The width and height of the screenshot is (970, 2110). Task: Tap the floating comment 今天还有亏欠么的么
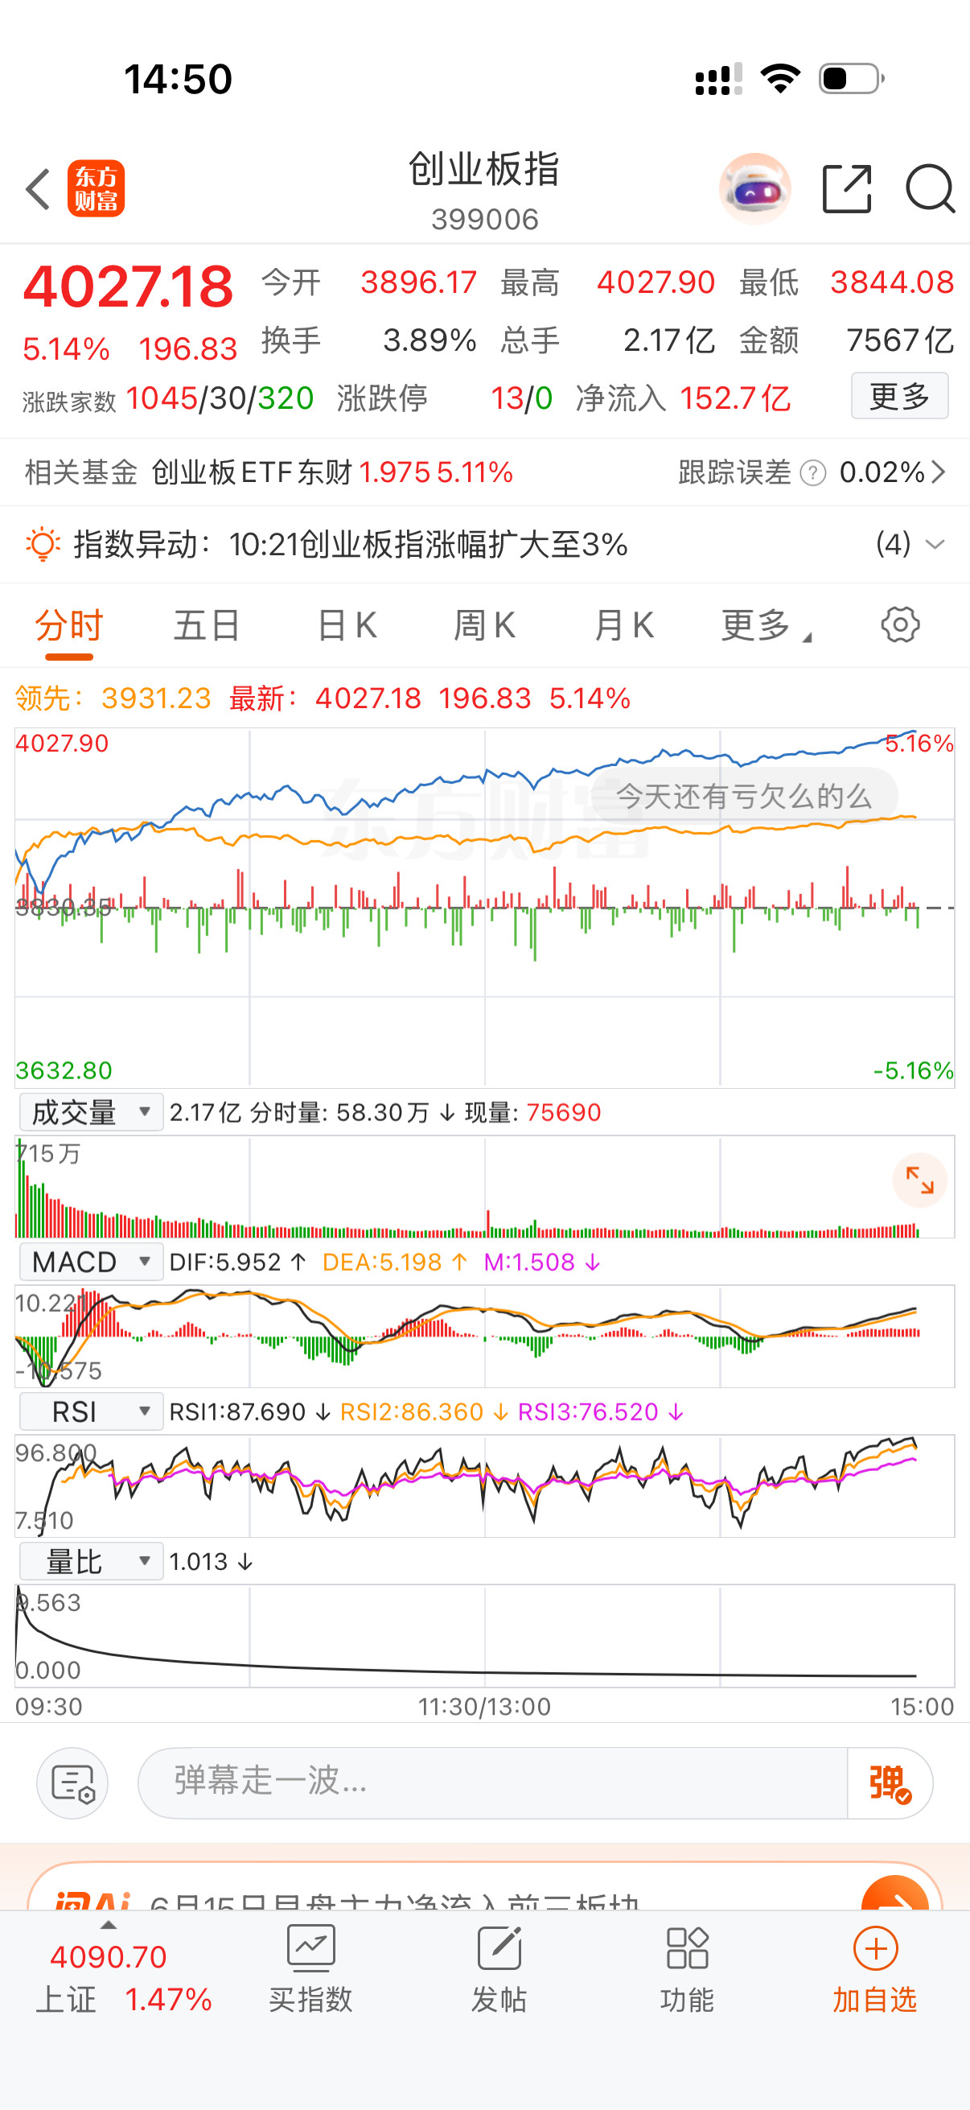tap(743, 796)
